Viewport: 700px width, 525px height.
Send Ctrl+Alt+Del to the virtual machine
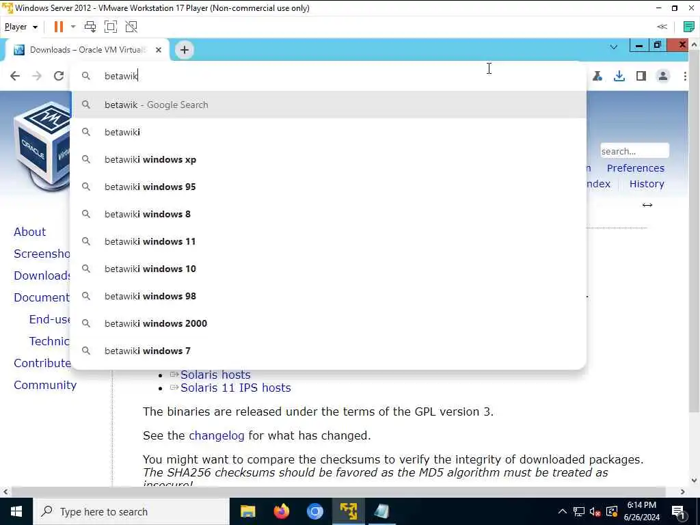tap(90, 27)
